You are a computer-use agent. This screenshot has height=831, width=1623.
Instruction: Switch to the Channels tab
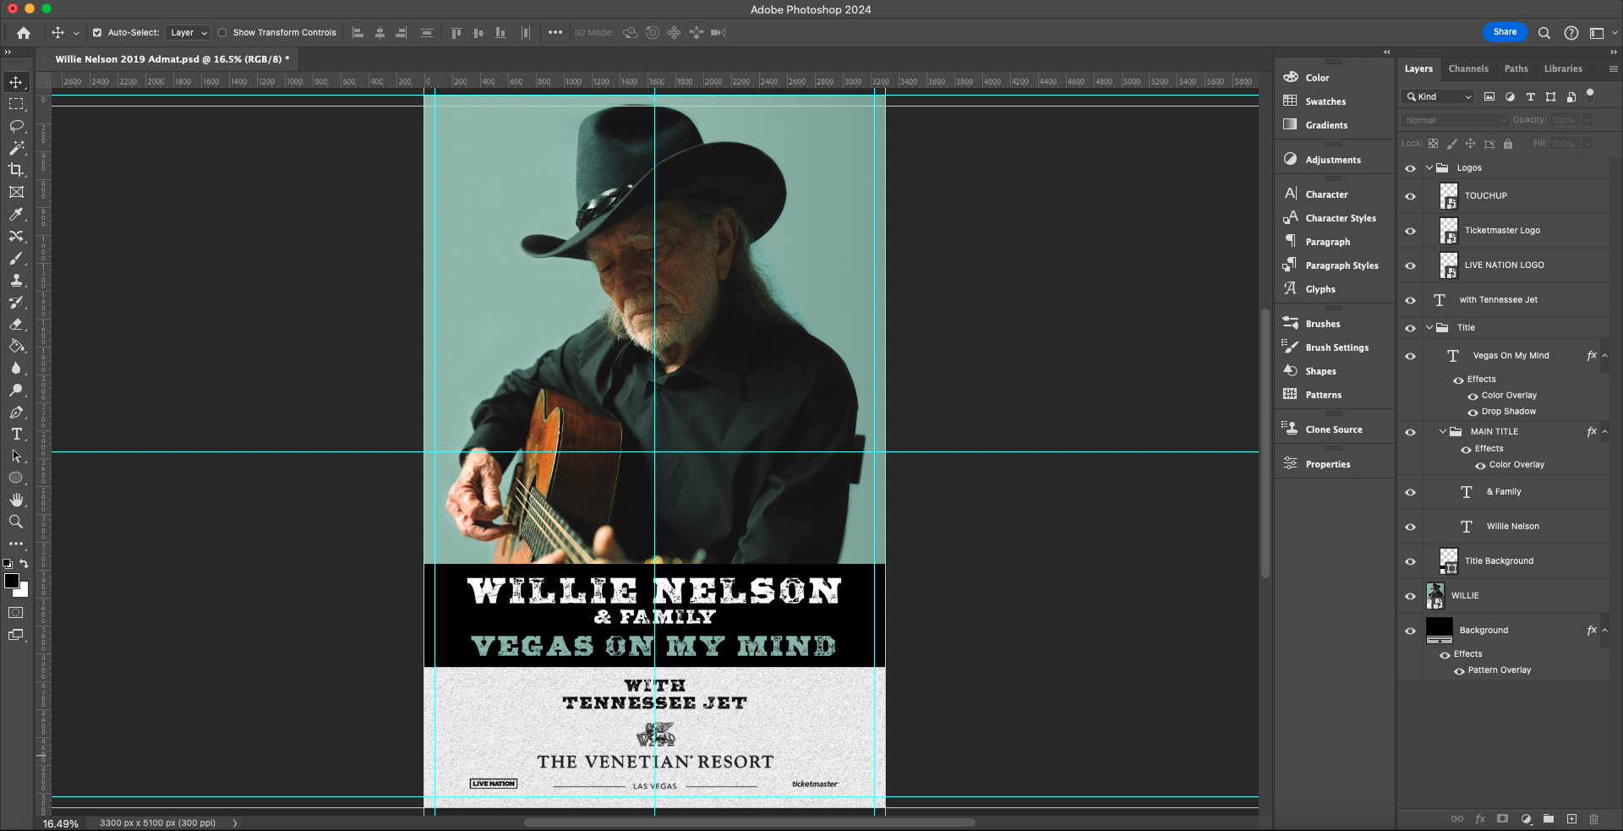(x=1468, y=68)
